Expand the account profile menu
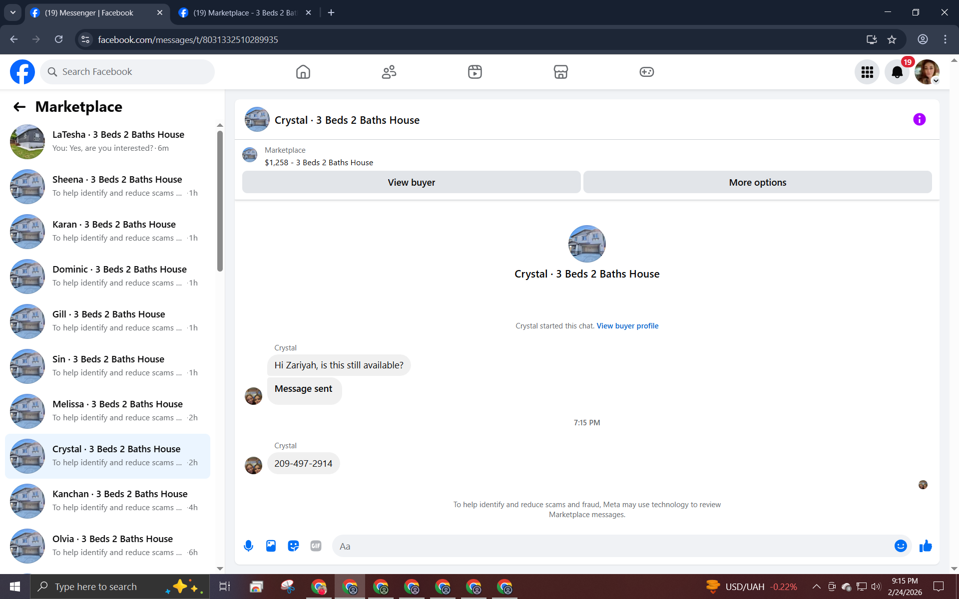 [x=928, y=72]
